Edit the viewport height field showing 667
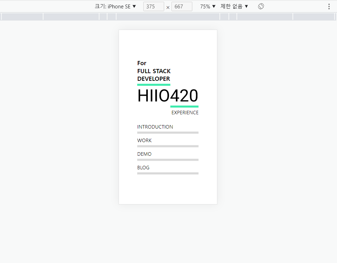The image size is (337, 263). (182, 7)
